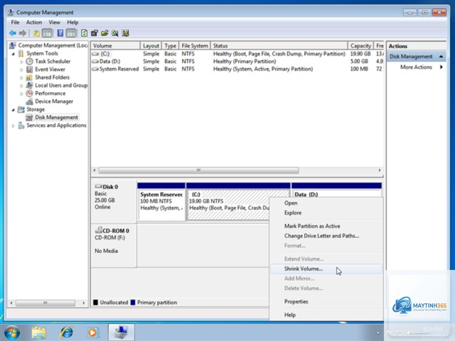Open the File menu
The image size is (455, 341).
15,22
